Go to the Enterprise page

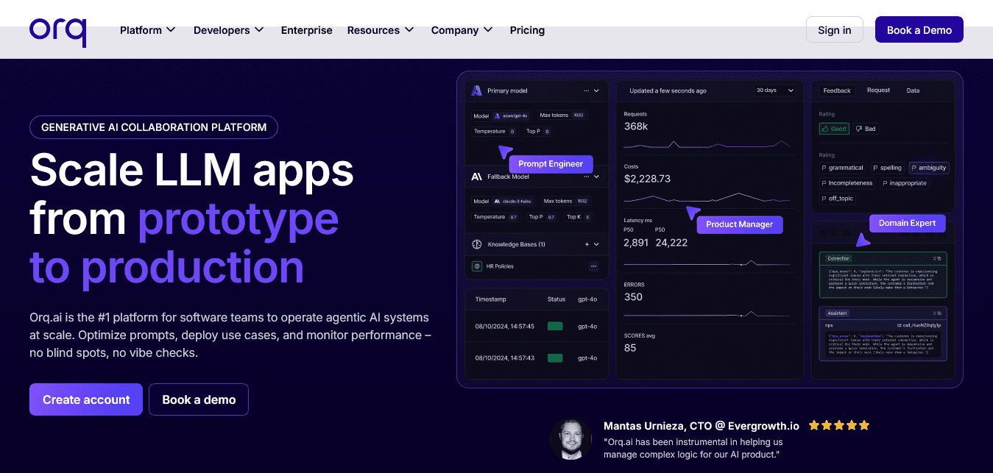307,30
